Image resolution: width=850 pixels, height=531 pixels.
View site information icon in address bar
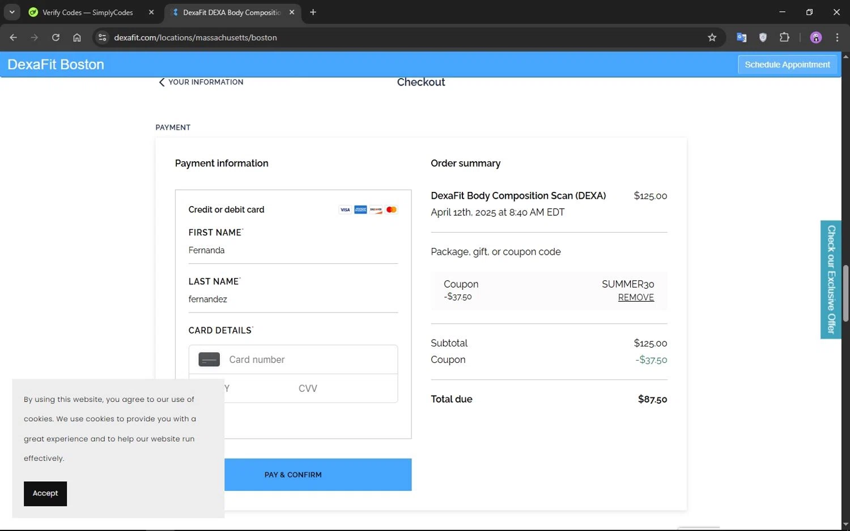click(x=102, y=37)
